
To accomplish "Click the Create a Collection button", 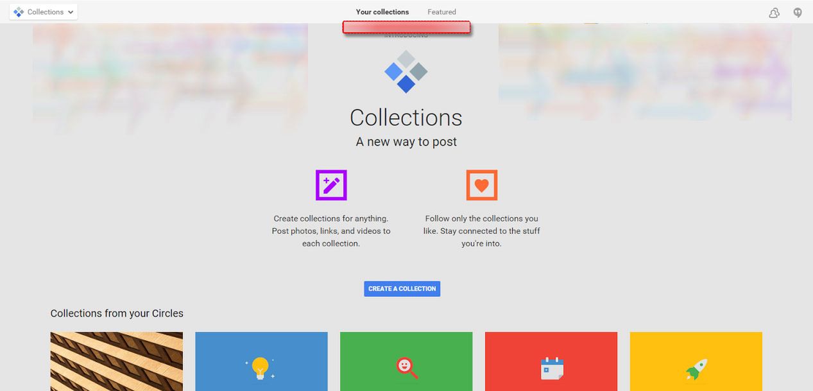I will pos(402,288).
